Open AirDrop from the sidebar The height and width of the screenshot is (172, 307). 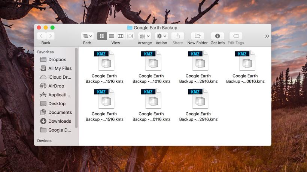pos(56,86)
